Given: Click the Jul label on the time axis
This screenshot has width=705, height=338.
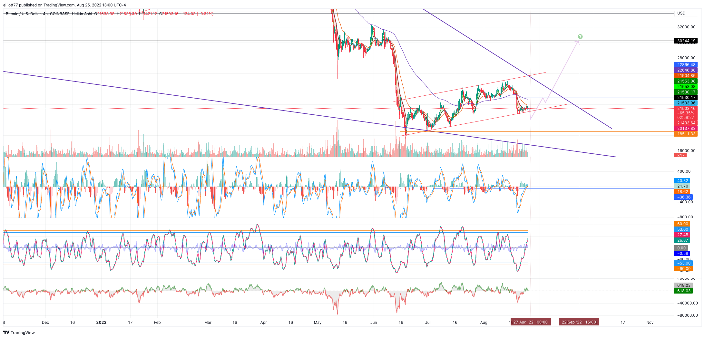Looking at the screenshot, I should 428,322.
